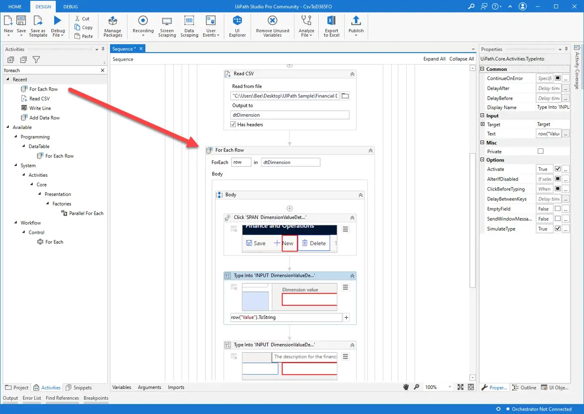This screenshot has height=414, width=584.
Task: Launch UI Explorer
Action: [x=237, y=26]
